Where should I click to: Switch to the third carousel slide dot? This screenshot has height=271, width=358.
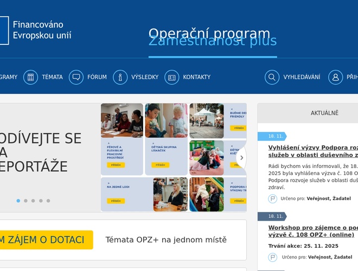click(x=33, y=201)
